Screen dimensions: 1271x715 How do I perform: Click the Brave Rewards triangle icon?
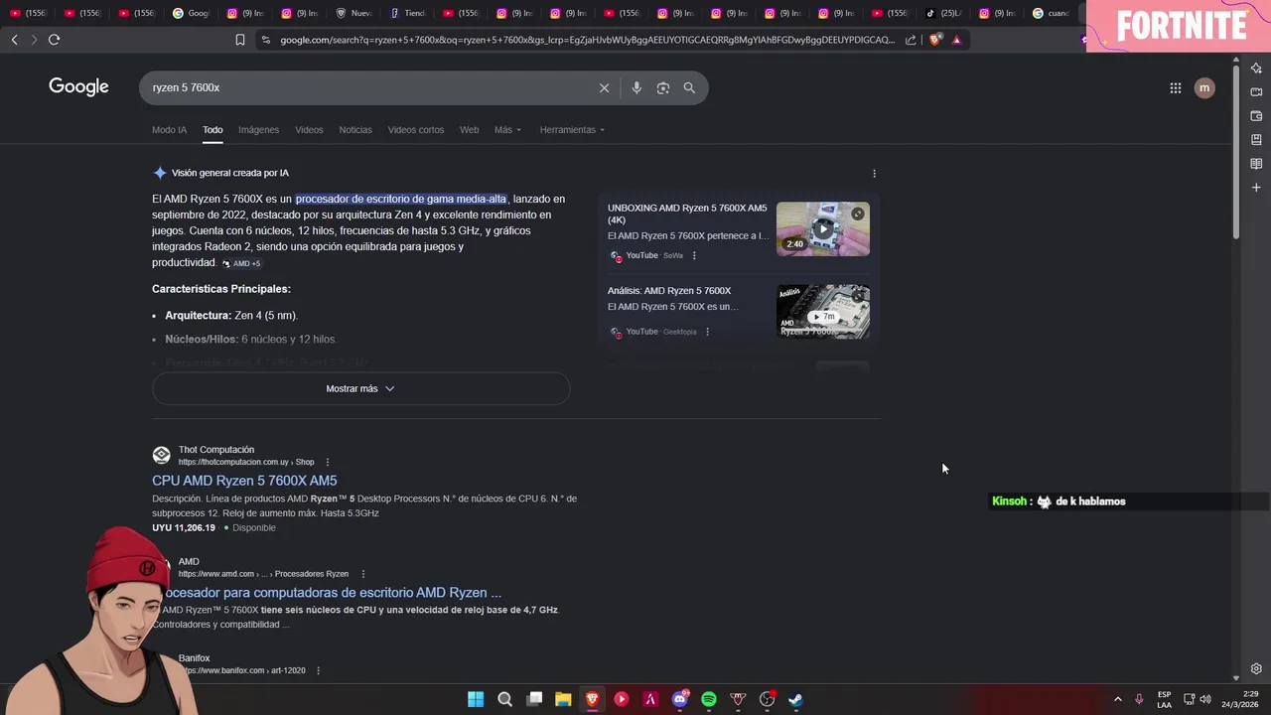(956, 40)
